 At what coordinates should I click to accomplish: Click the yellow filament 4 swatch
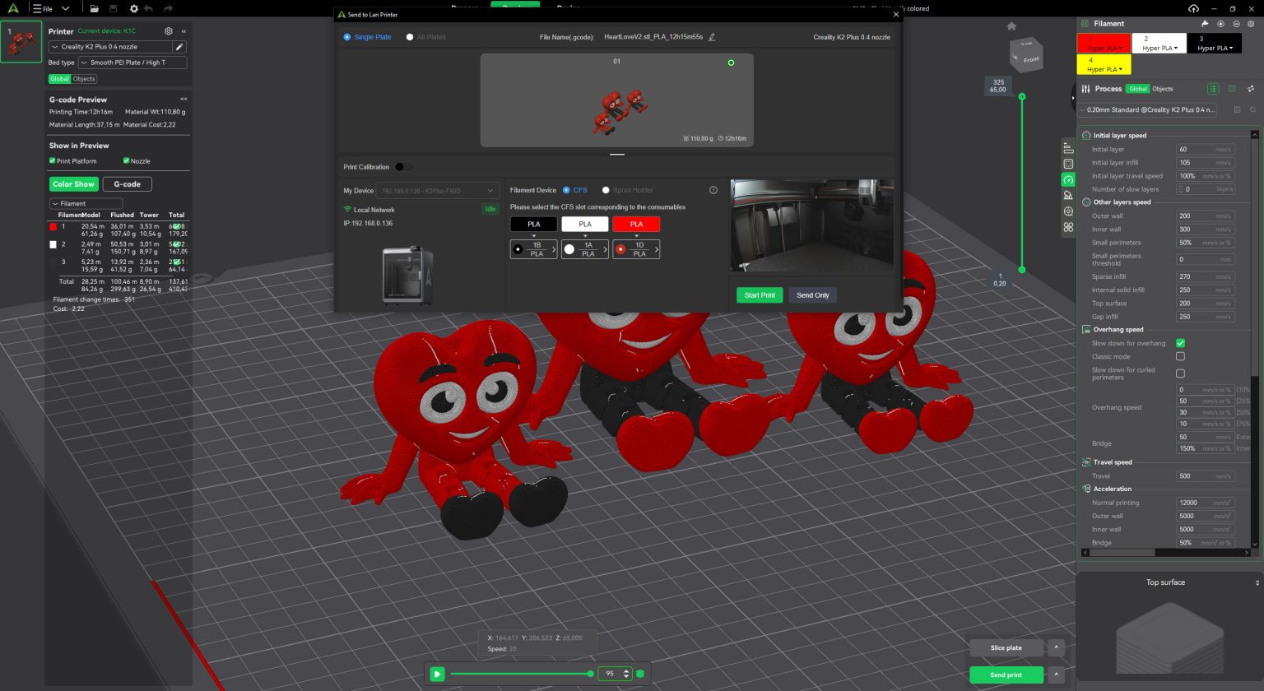(x=1103, y=64)
